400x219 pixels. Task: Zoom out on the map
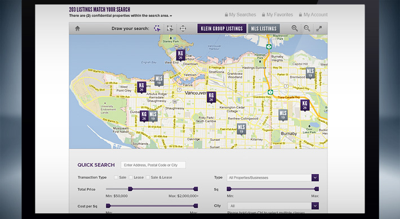[307, 29]
